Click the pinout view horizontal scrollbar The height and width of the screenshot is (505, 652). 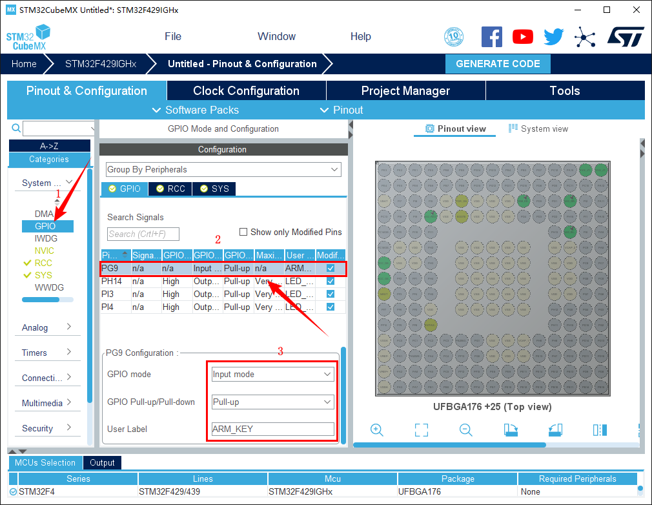[449, 445]
